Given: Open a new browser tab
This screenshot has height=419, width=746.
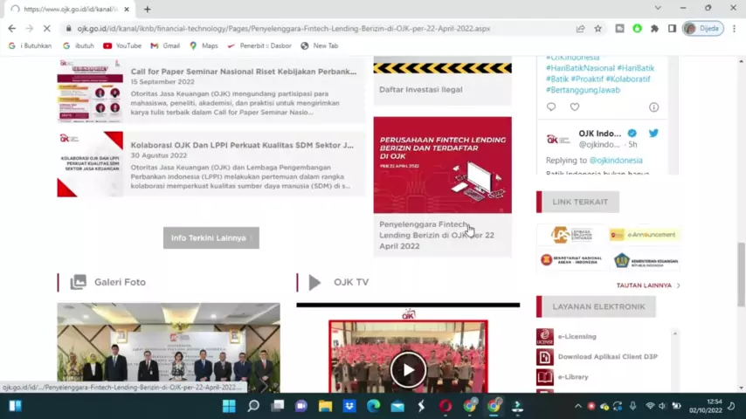Looking at the screenshot, I should (147, 9).
